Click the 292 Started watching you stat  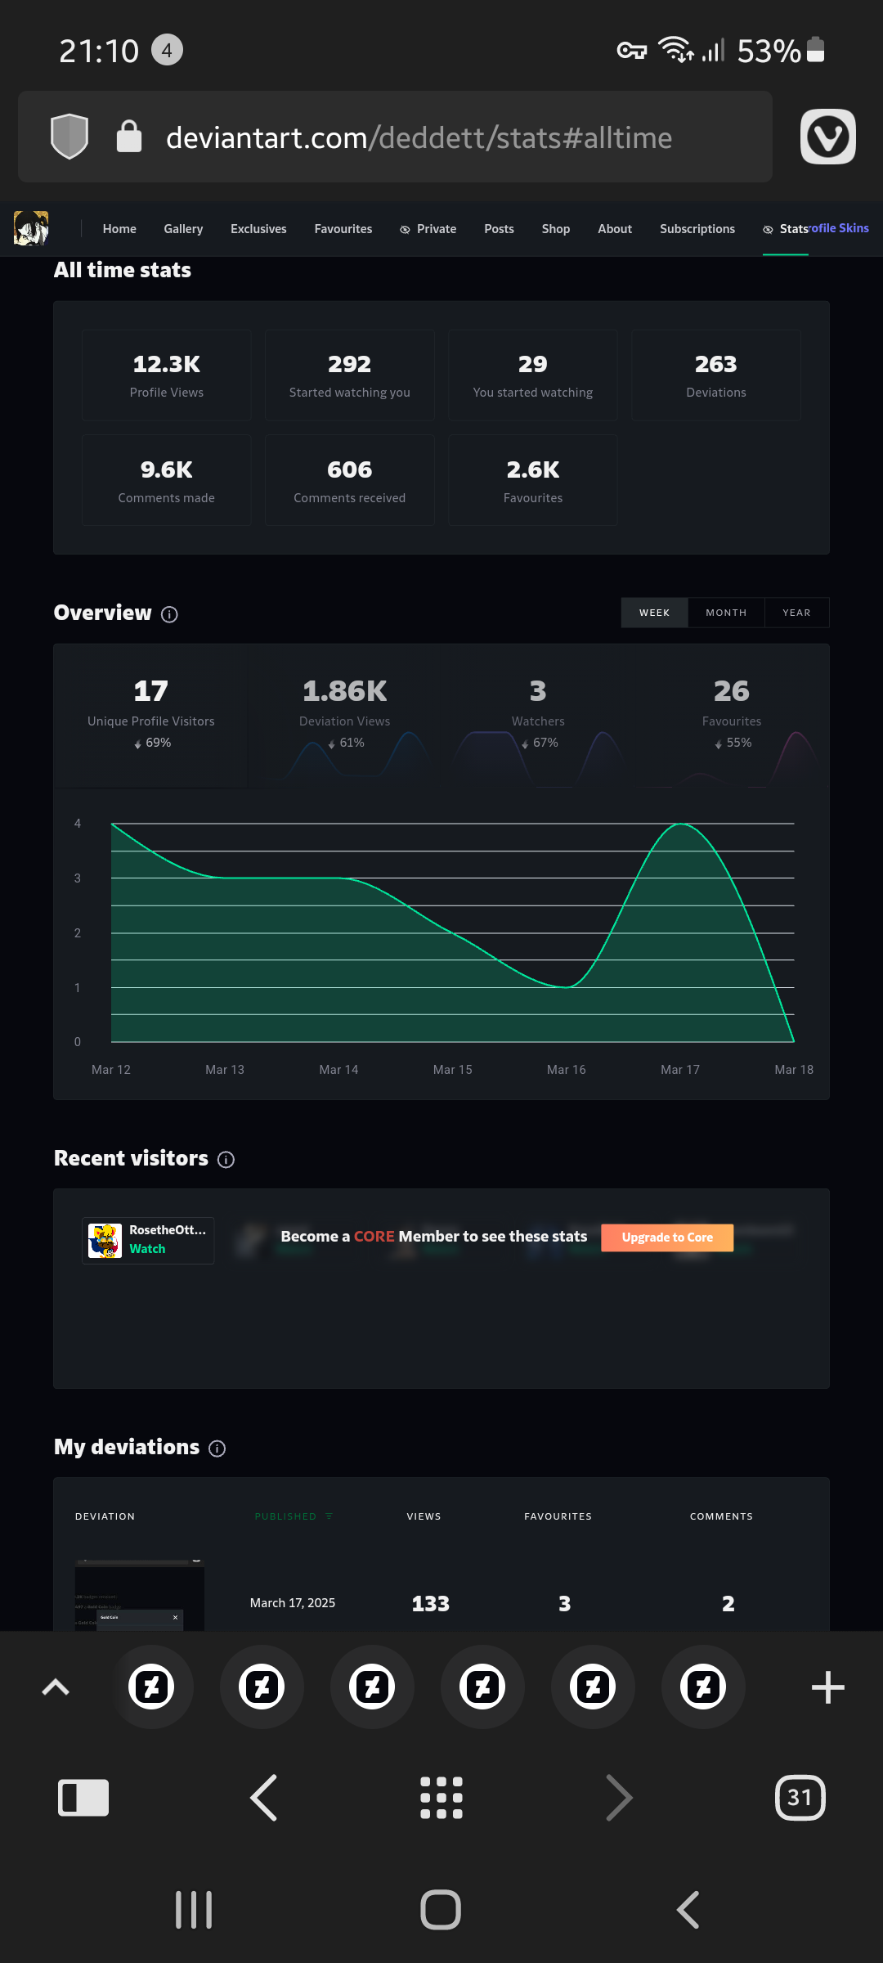click(x=350, y=375)
